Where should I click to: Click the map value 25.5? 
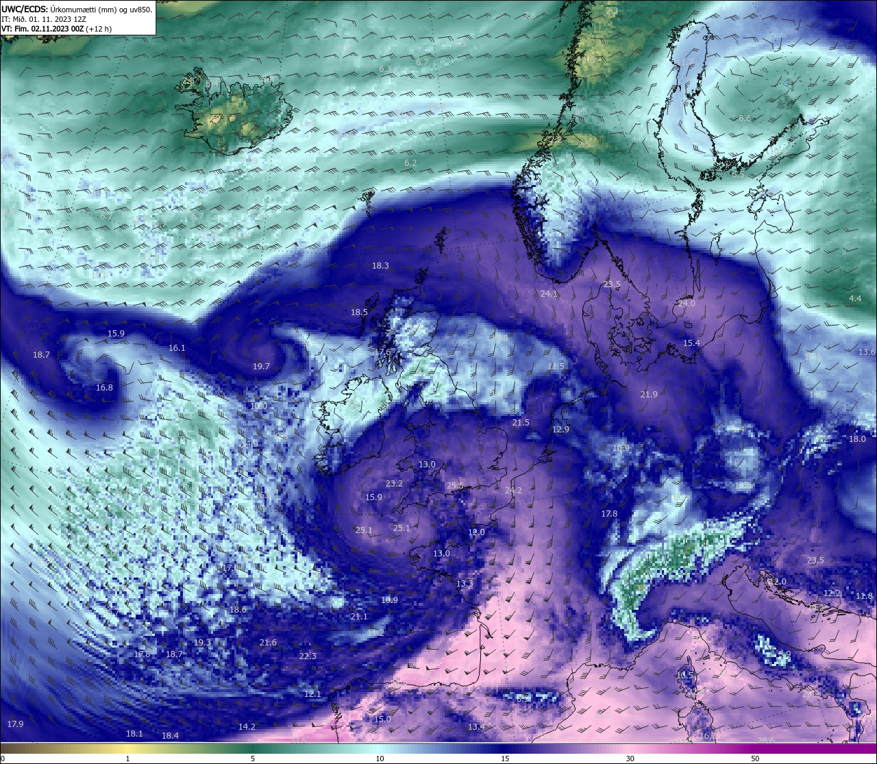click(x=455, y=486)
